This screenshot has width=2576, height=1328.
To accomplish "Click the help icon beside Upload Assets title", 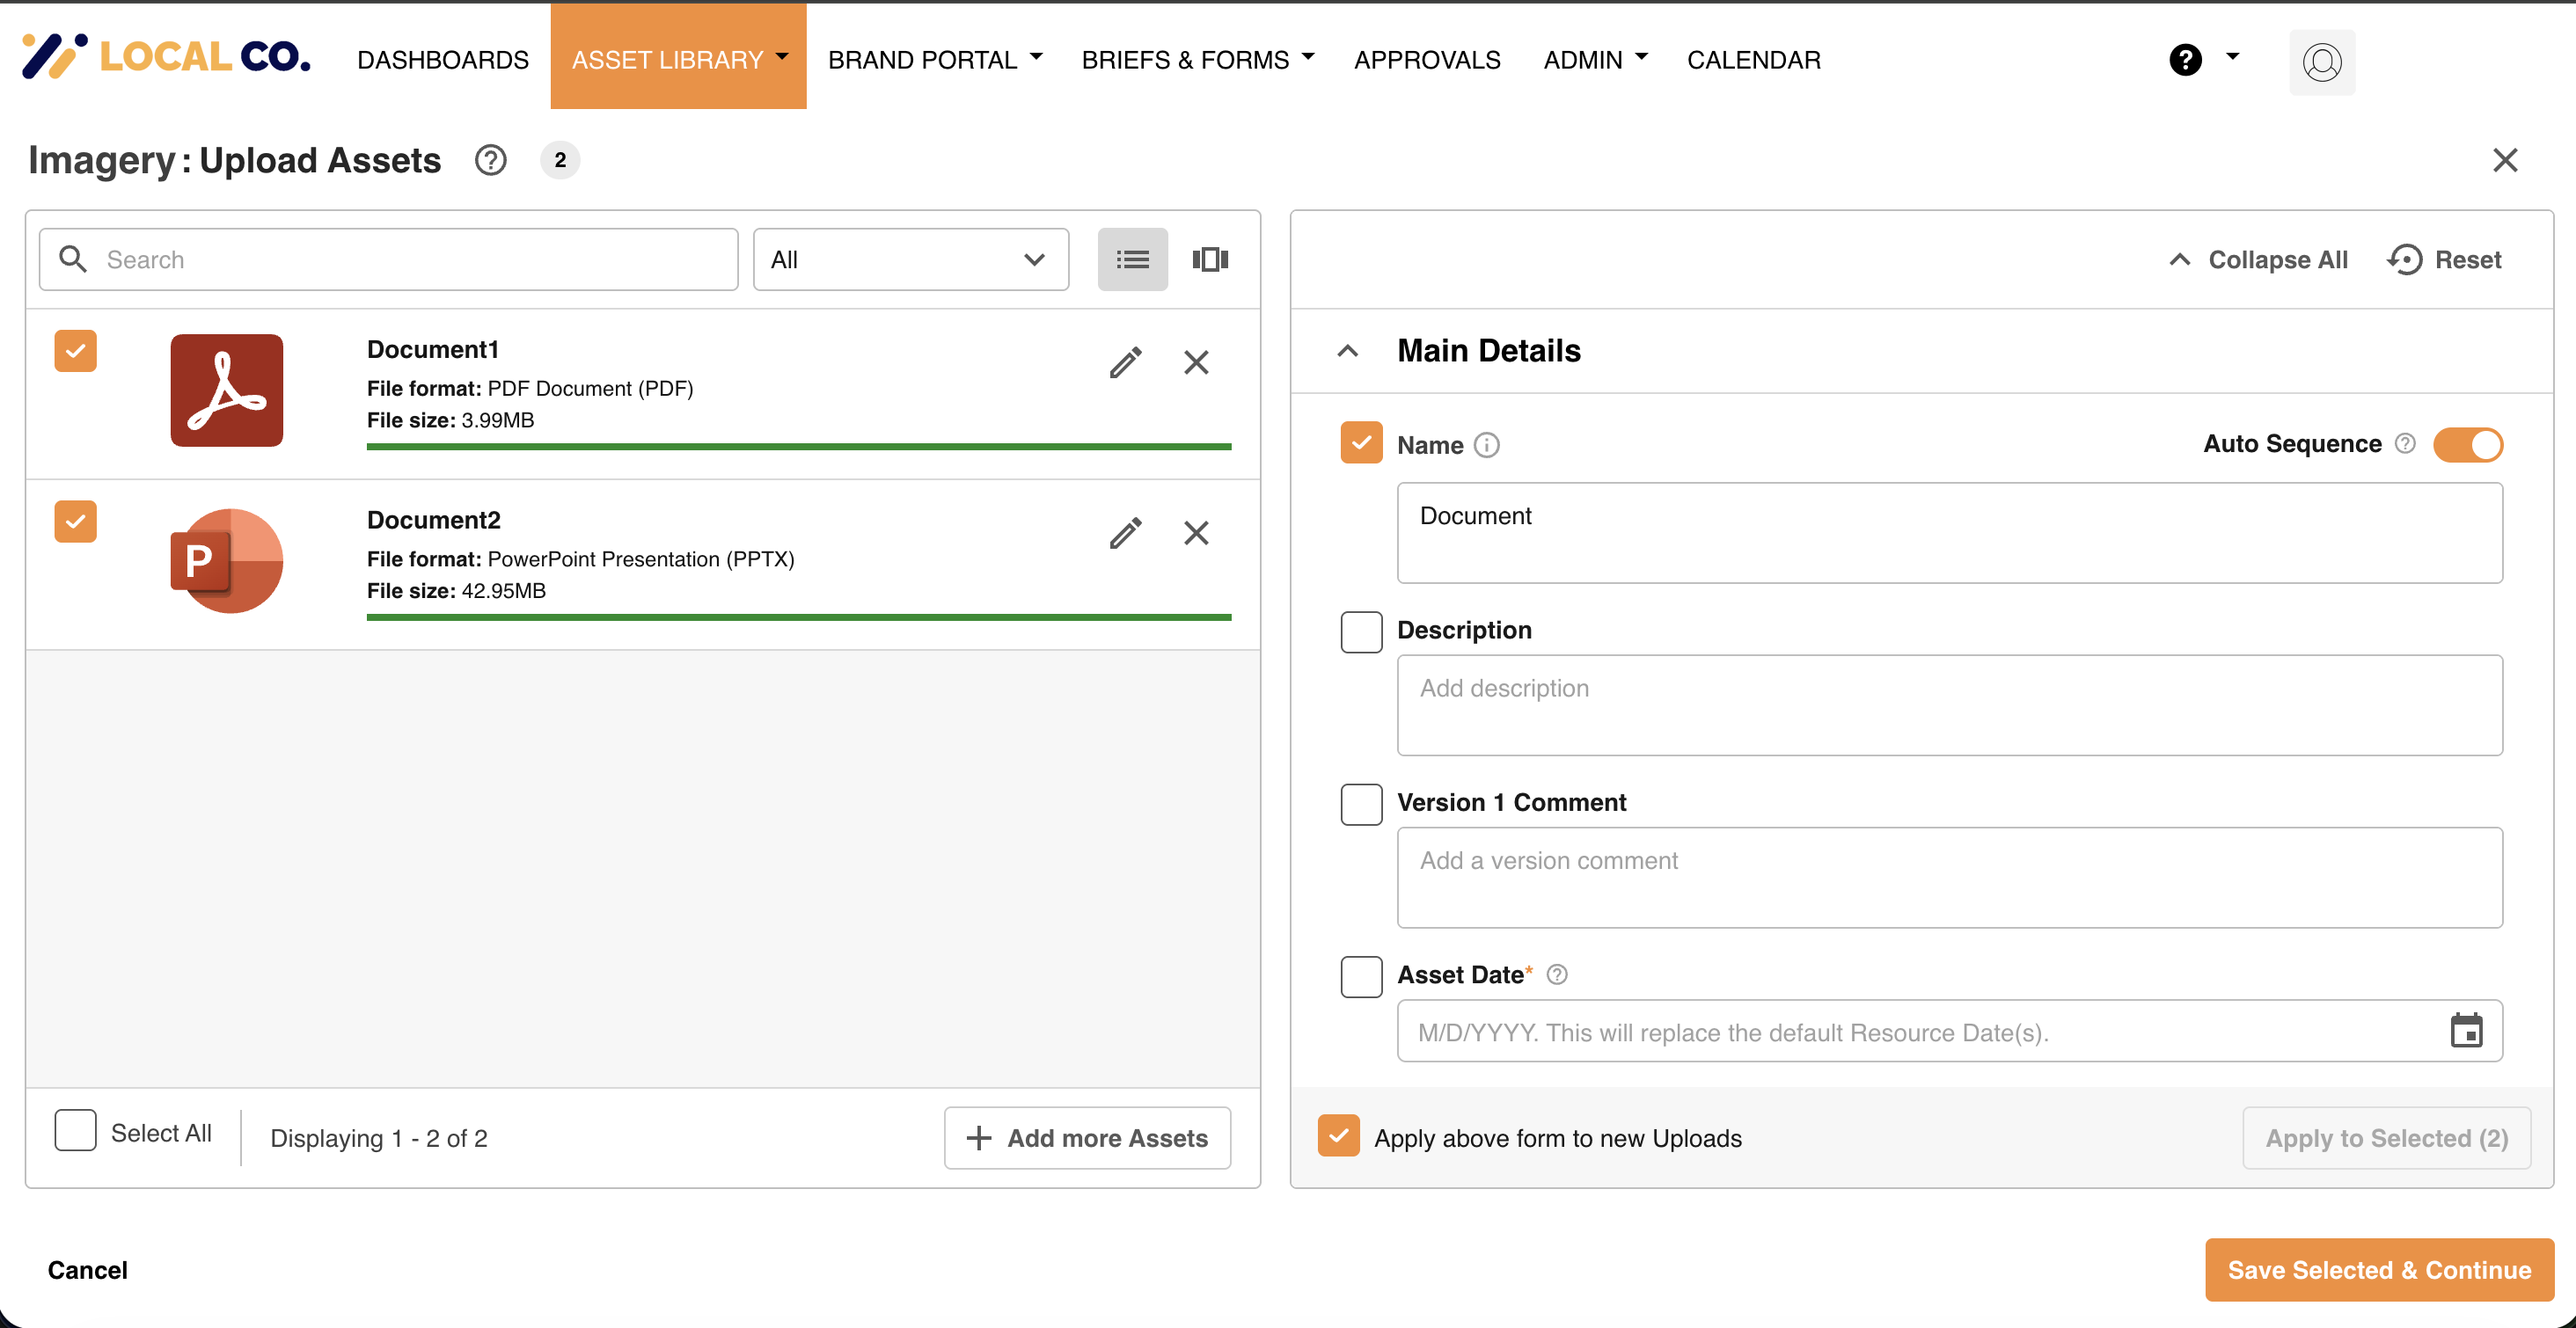I will [x=490, y=160].
